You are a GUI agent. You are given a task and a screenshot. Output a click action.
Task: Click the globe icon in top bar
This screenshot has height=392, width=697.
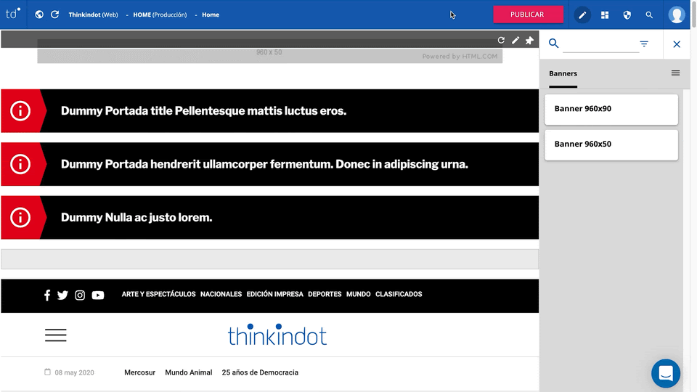coord(38,15)
